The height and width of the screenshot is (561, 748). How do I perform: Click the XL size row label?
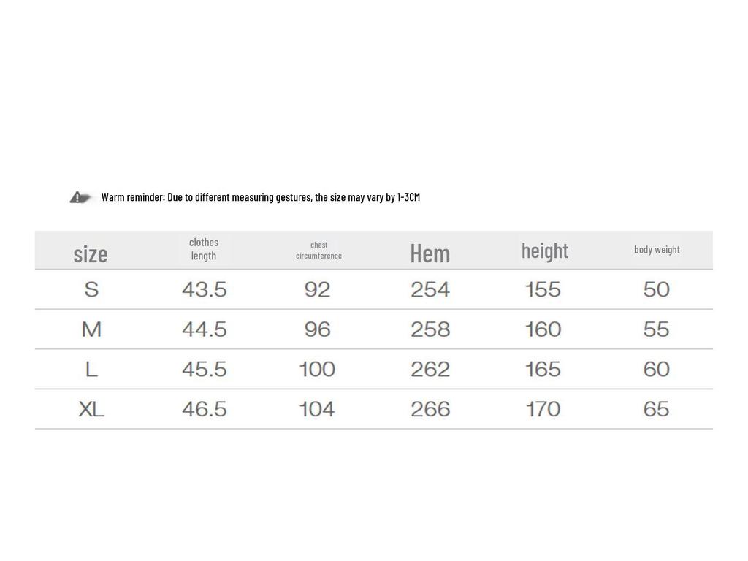(91, 409)
